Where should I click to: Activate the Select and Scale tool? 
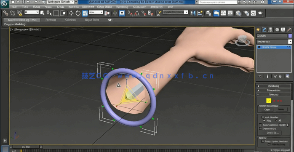(x=85, y=13)
